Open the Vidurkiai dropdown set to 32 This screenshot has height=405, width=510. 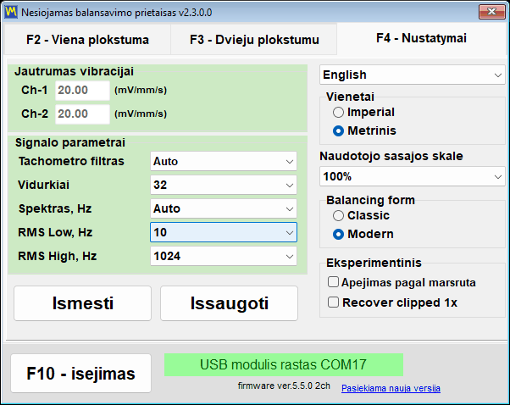pyautogui.click(x=224, y=185)
